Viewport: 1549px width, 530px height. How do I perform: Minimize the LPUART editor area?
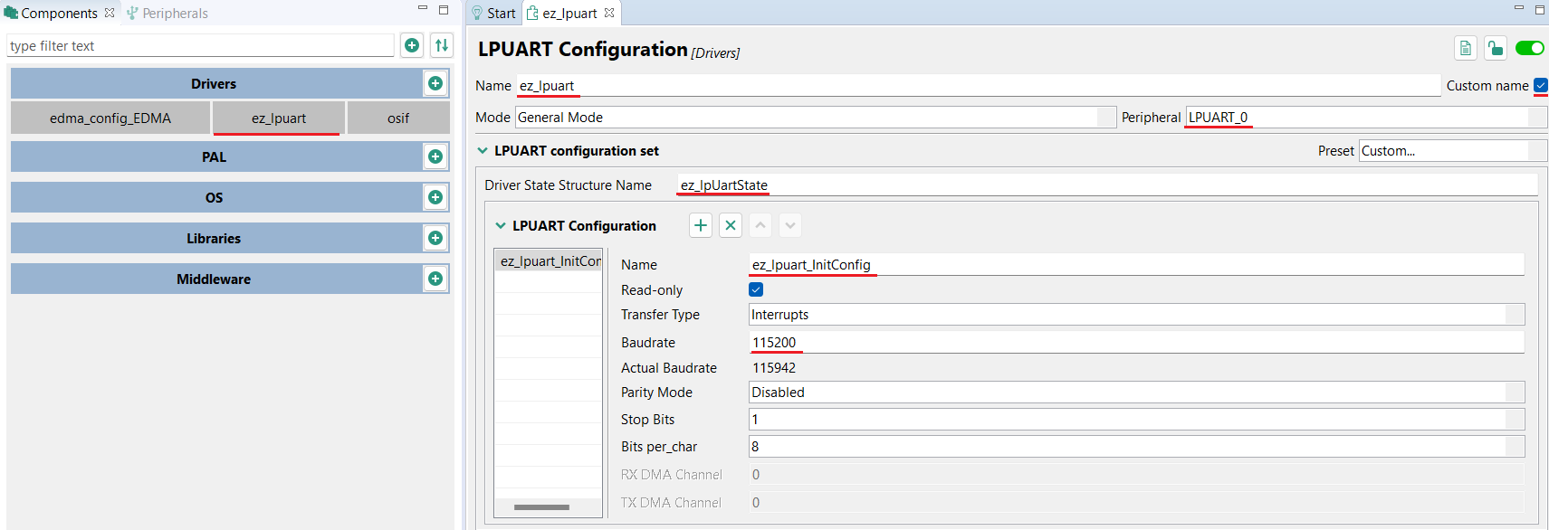(x=1519, y=8)
